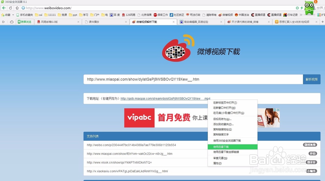Switch to the 高级编辑器_百度经验 tab
Image resolution: width=325 pixels, height=181 pixels.
coord(201,22)
